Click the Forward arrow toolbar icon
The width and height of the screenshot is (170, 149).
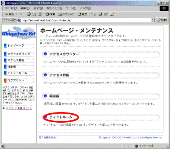tap(20, 14)
